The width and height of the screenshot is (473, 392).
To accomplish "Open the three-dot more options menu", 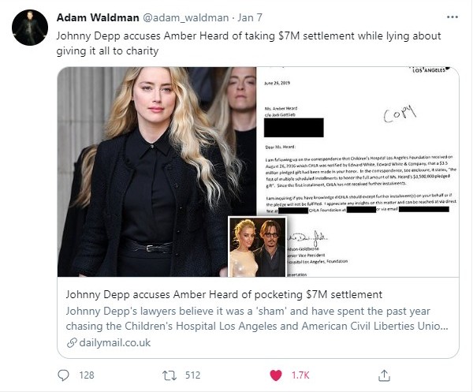I will 453,17.
